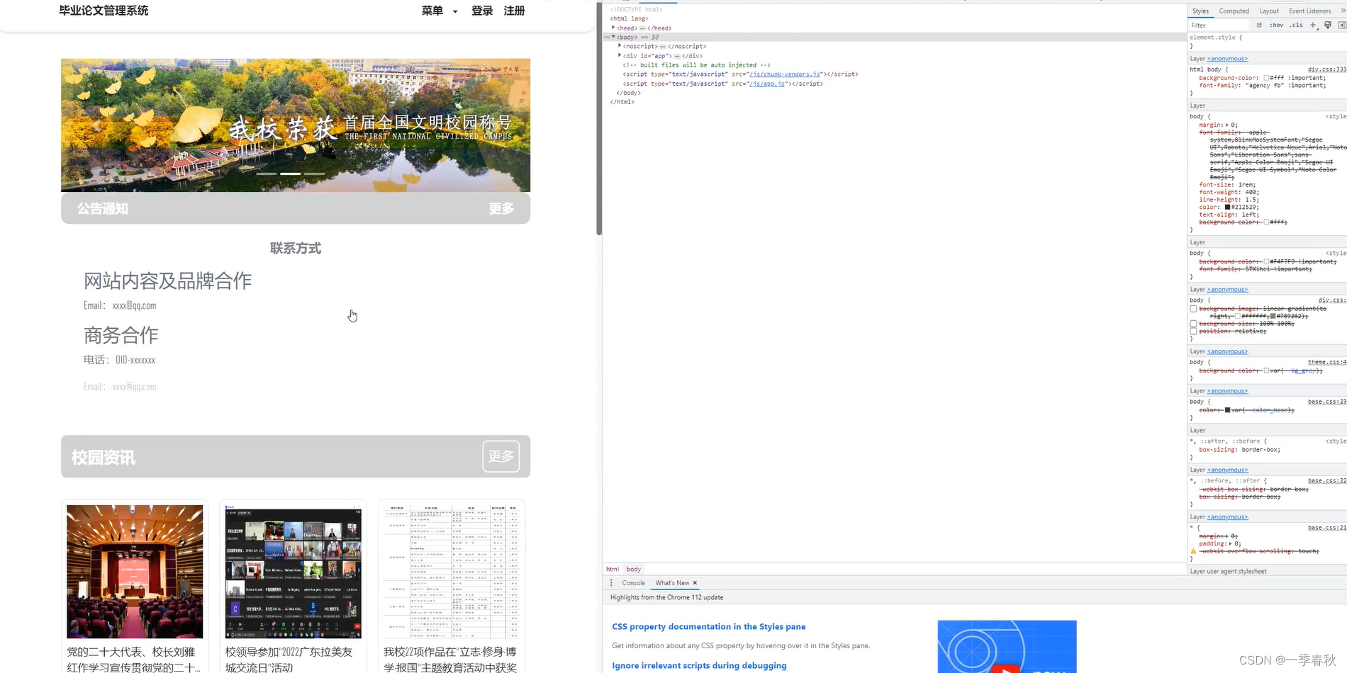
Task: Open the 我校22项作品 table news thumbnail
Action: point(452,572)
